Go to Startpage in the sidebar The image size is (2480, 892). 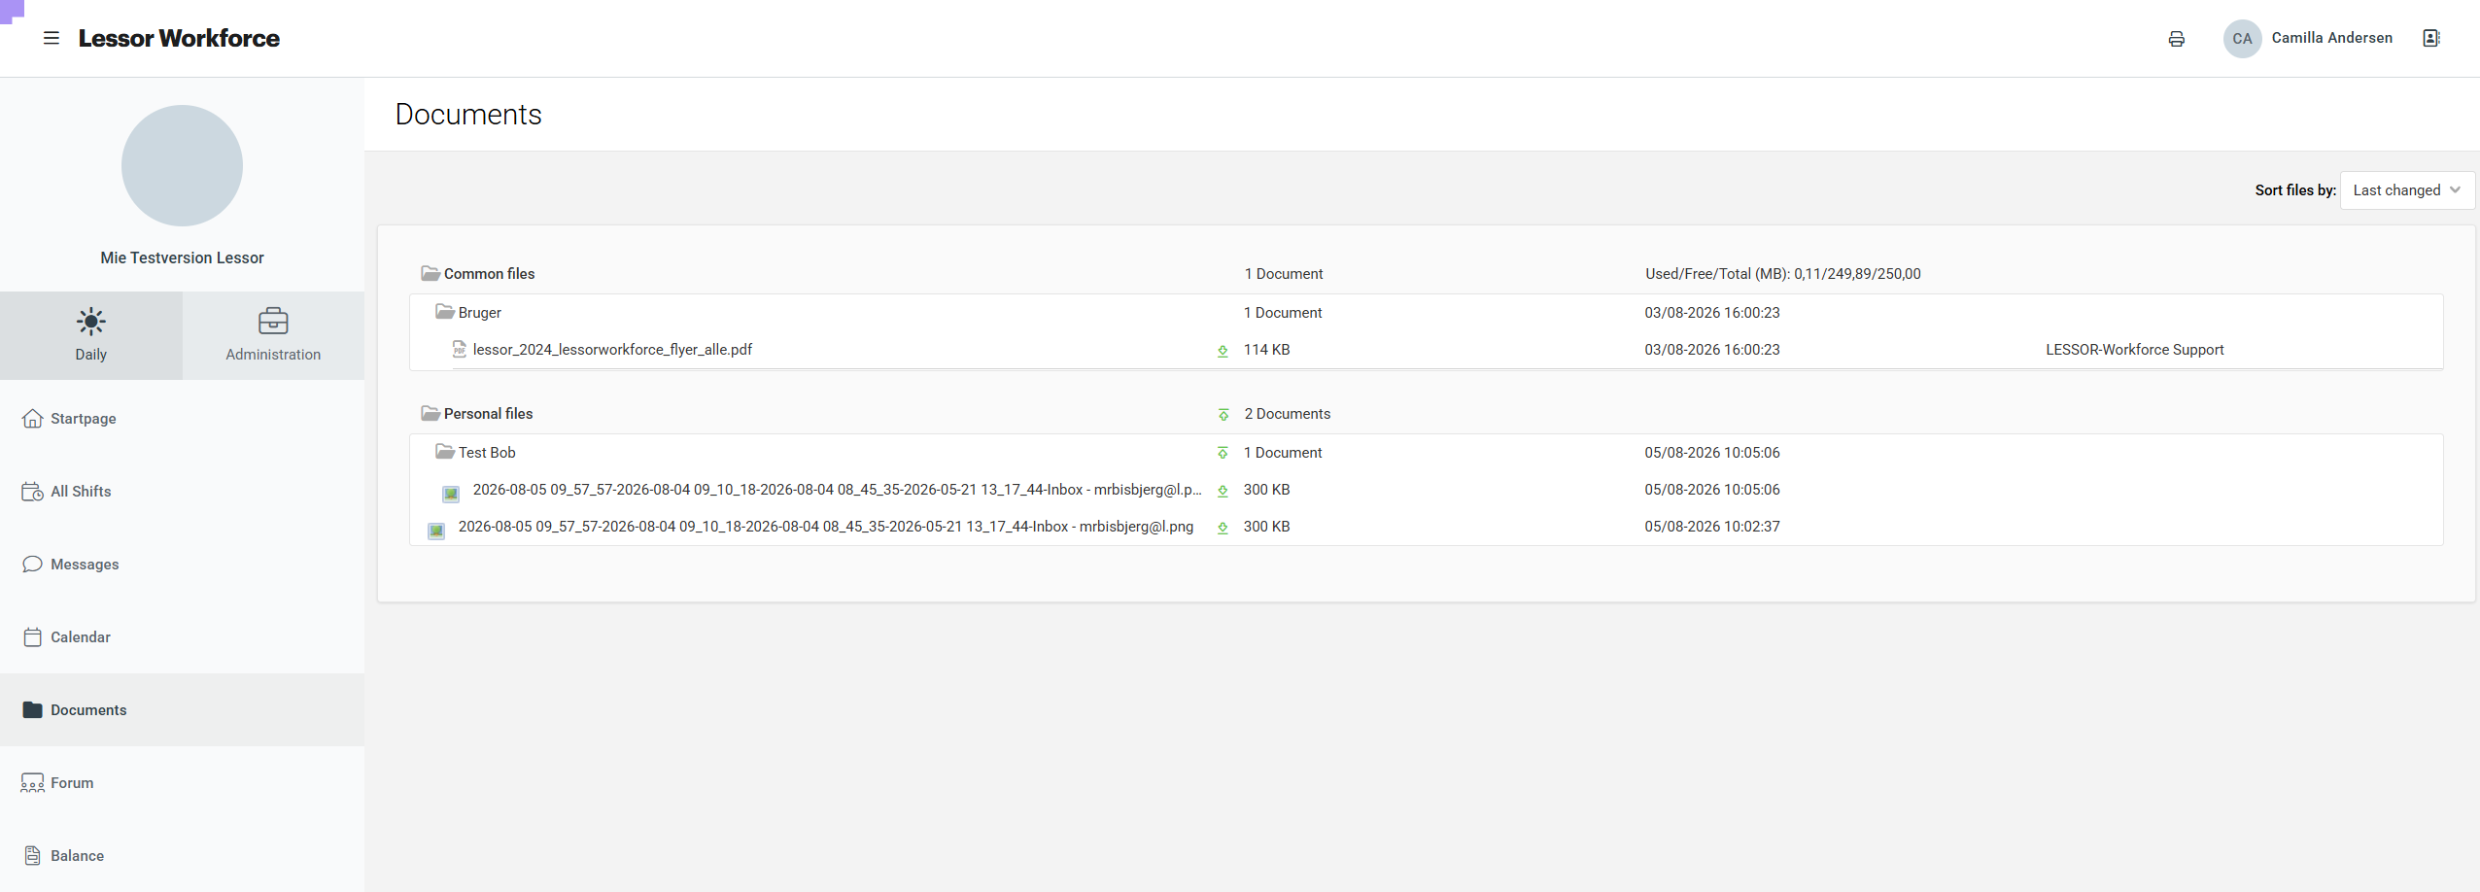182,419
